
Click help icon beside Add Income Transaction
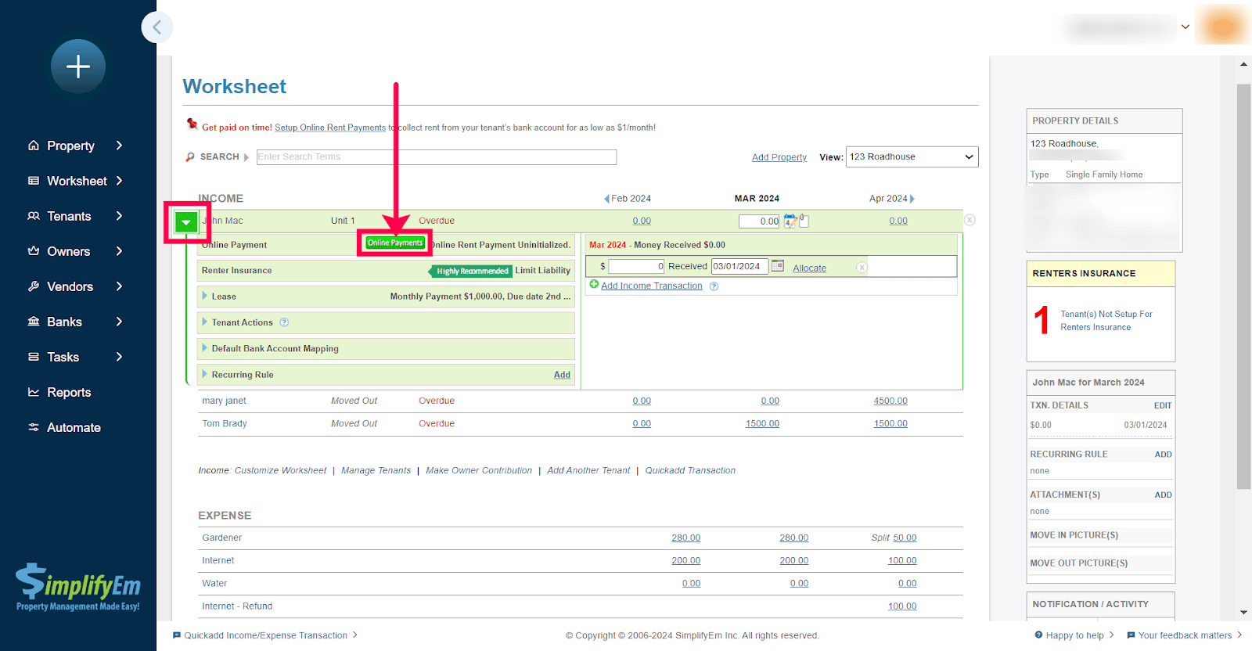tap(714, 286)
